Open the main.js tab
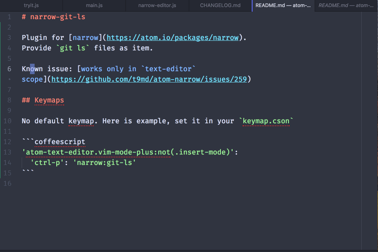 [94, 5]
